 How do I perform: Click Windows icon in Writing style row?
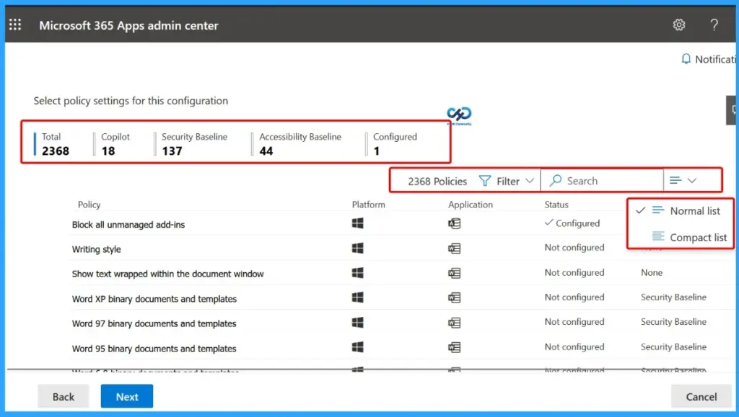coord(358,248)
